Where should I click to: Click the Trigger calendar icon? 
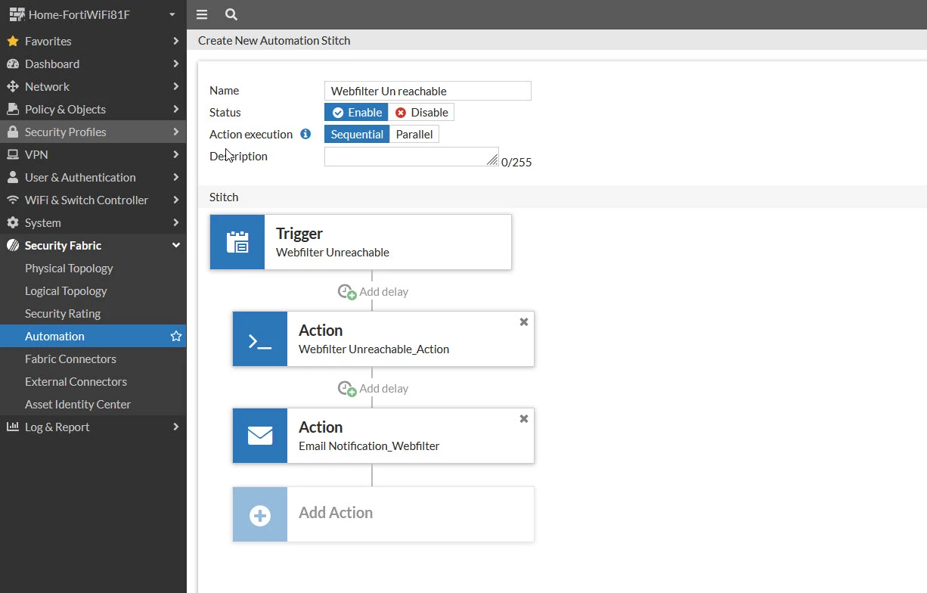pyautogui.click(x=237, y=242)
